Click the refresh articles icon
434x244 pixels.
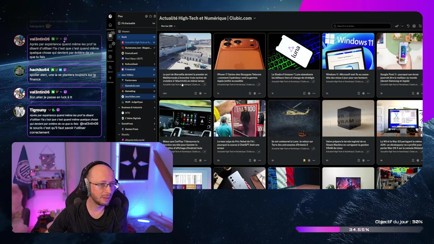tap(408, 26)
